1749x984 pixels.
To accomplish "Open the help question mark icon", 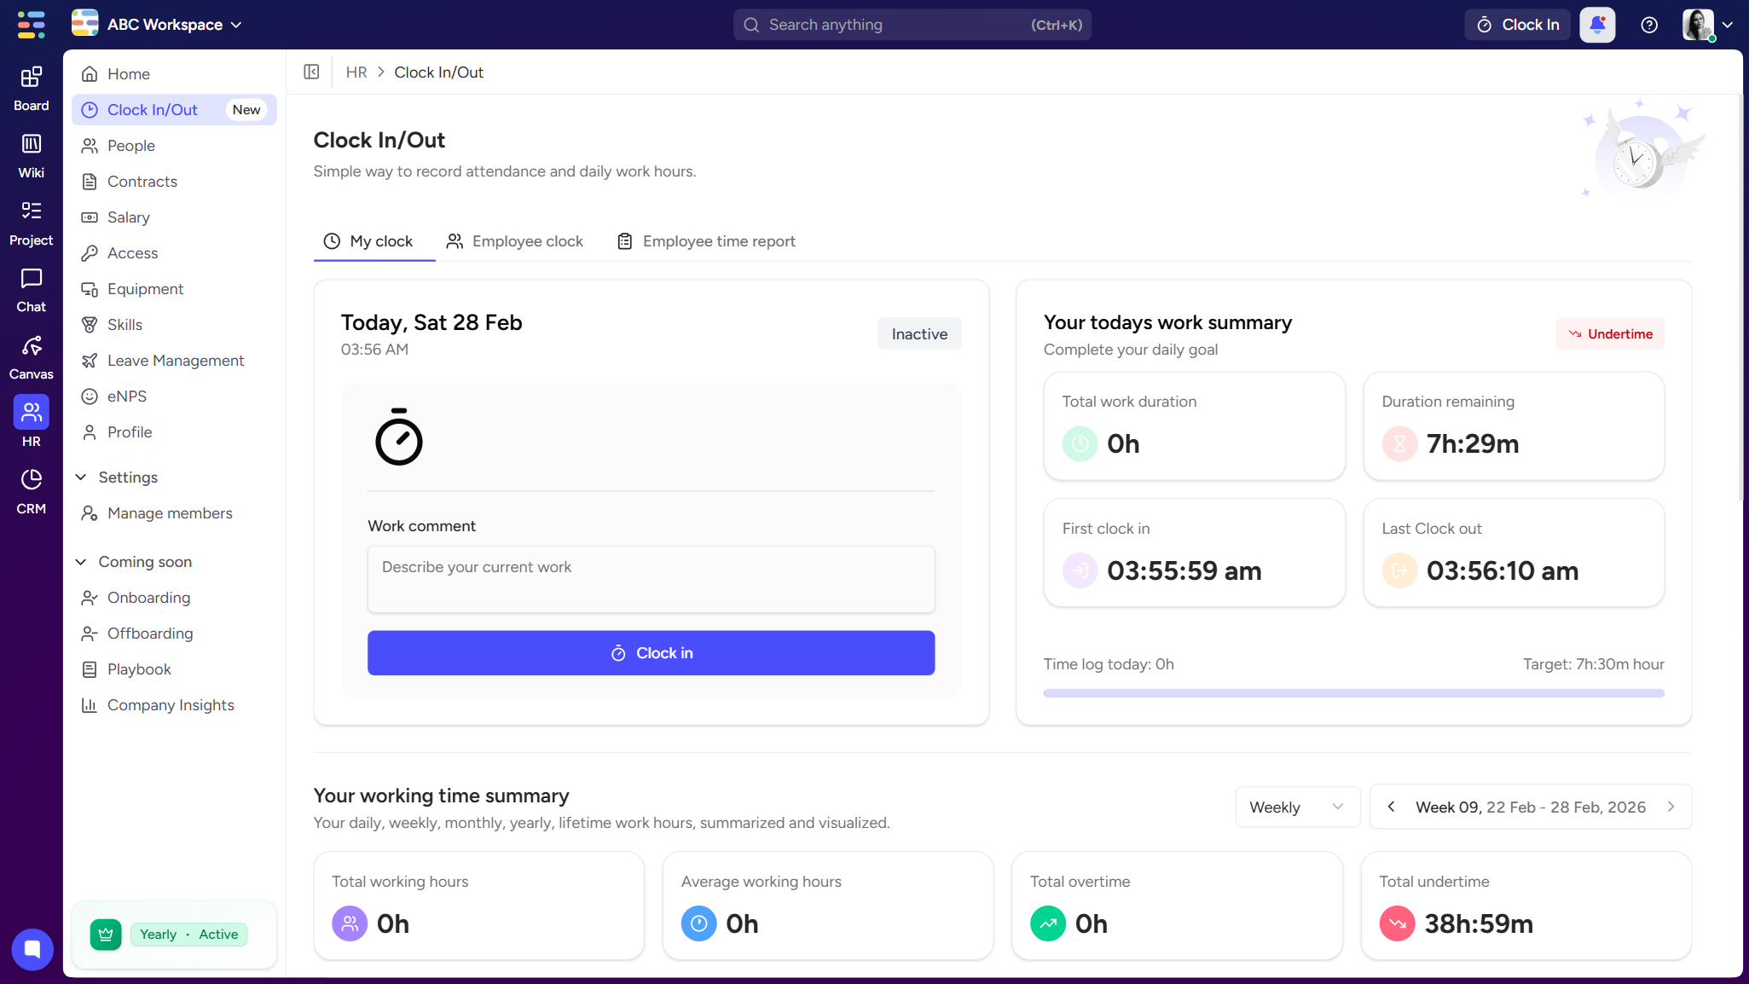I will click(x=1649, y=25).
